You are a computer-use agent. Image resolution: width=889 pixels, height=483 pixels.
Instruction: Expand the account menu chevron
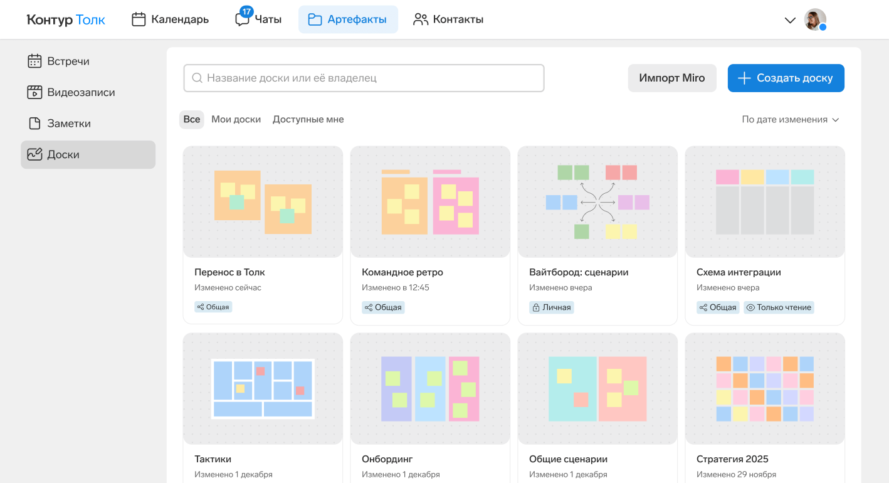(x=790, y=20)
